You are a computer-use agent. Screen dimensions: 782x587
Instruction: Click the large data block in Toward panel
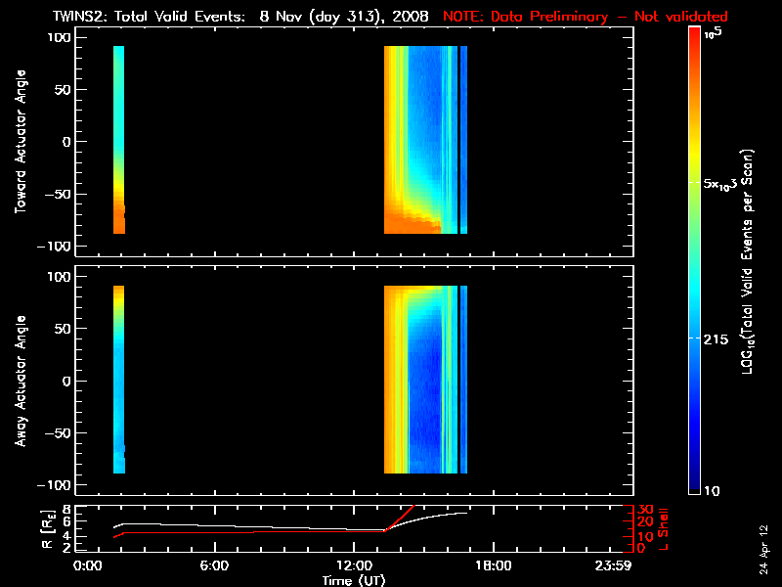pyautogui.click(x=420, y=140)
